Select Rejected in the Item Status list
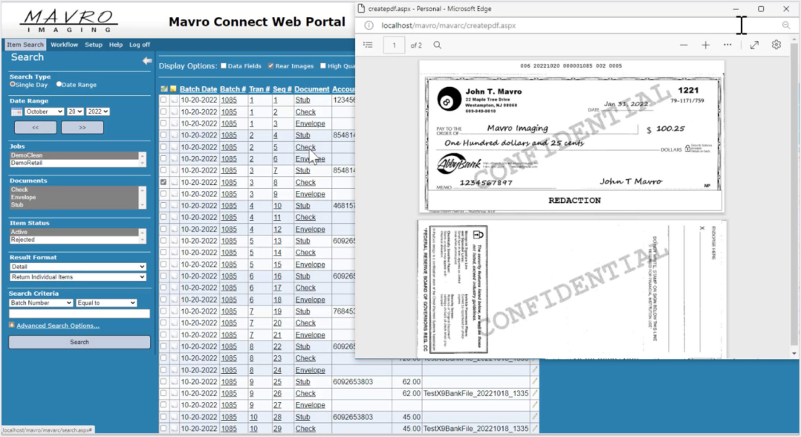The image size is (801, 437). coord(74,240)
